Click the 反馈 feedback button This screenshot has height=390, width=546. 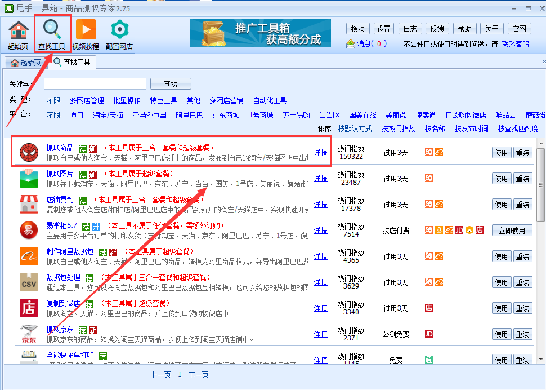click(437, 29)
